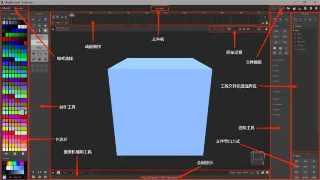Adjust the S saturation slider
The width and height of the screenshot is (320, 180).
coord(16,168)
